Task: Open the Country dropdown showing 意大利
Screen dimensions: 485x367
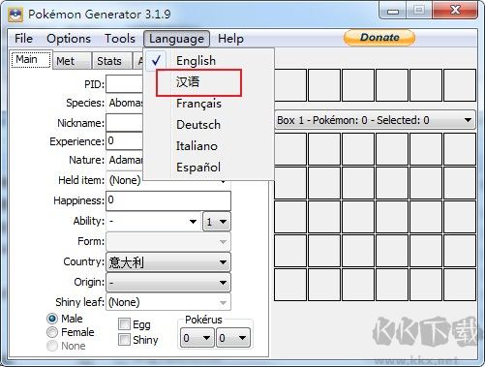Action: (x=168, y=262)
